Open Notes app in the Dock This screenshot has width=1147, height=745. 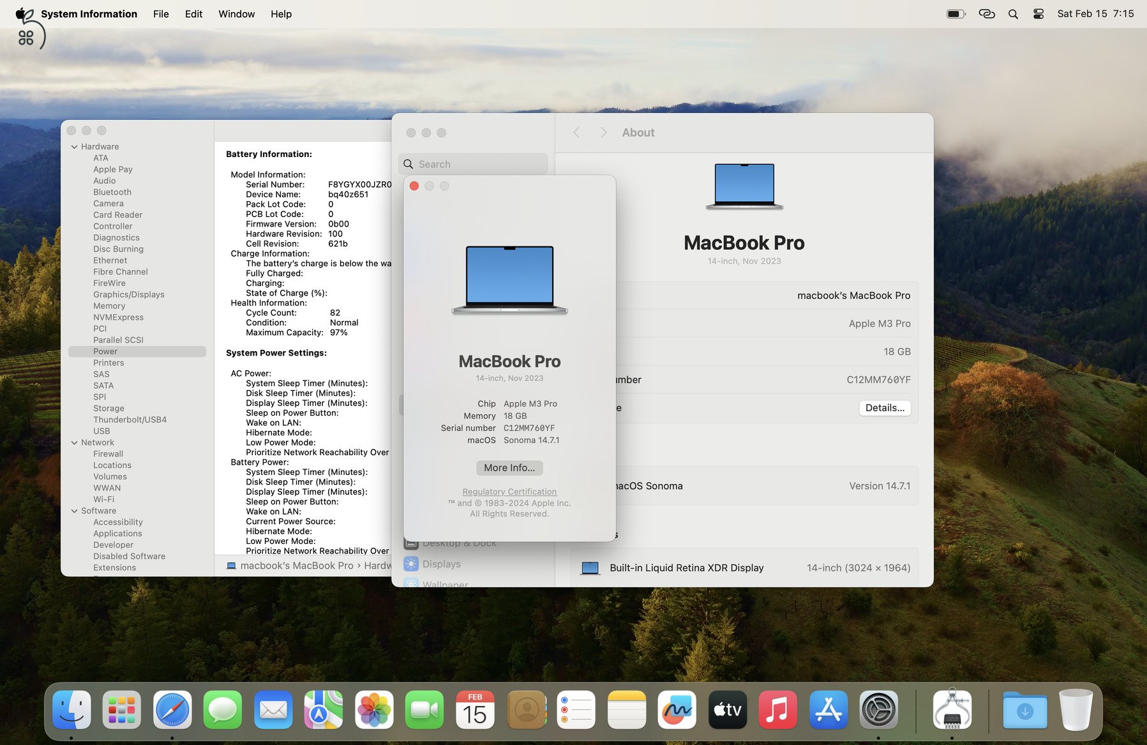pos(627,710)
